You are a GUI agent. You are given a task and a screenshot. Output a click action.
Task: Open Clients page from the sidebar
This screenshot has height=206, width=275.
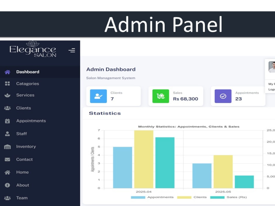pos(40,108)
